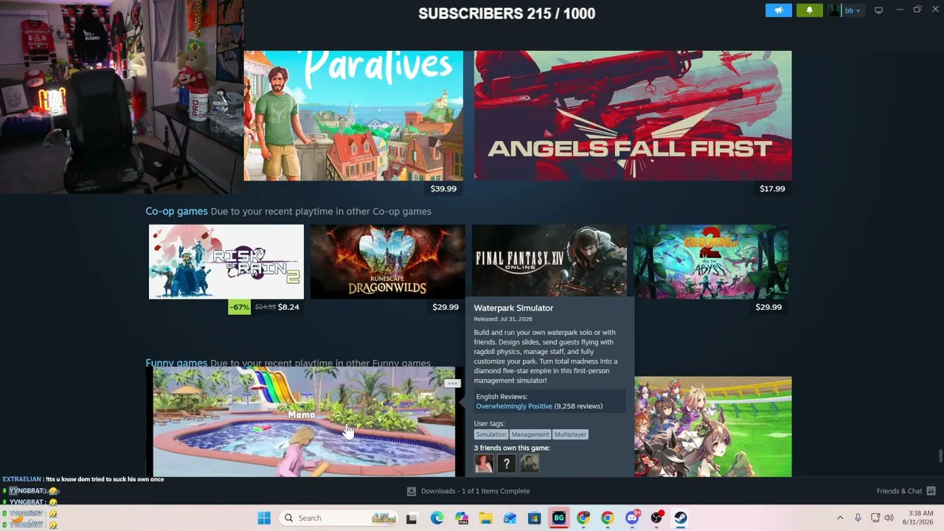Click the first friend avatar in tooltip
Image resolution: width=944 pixels, height=531 pixels.
coord(484,463)
